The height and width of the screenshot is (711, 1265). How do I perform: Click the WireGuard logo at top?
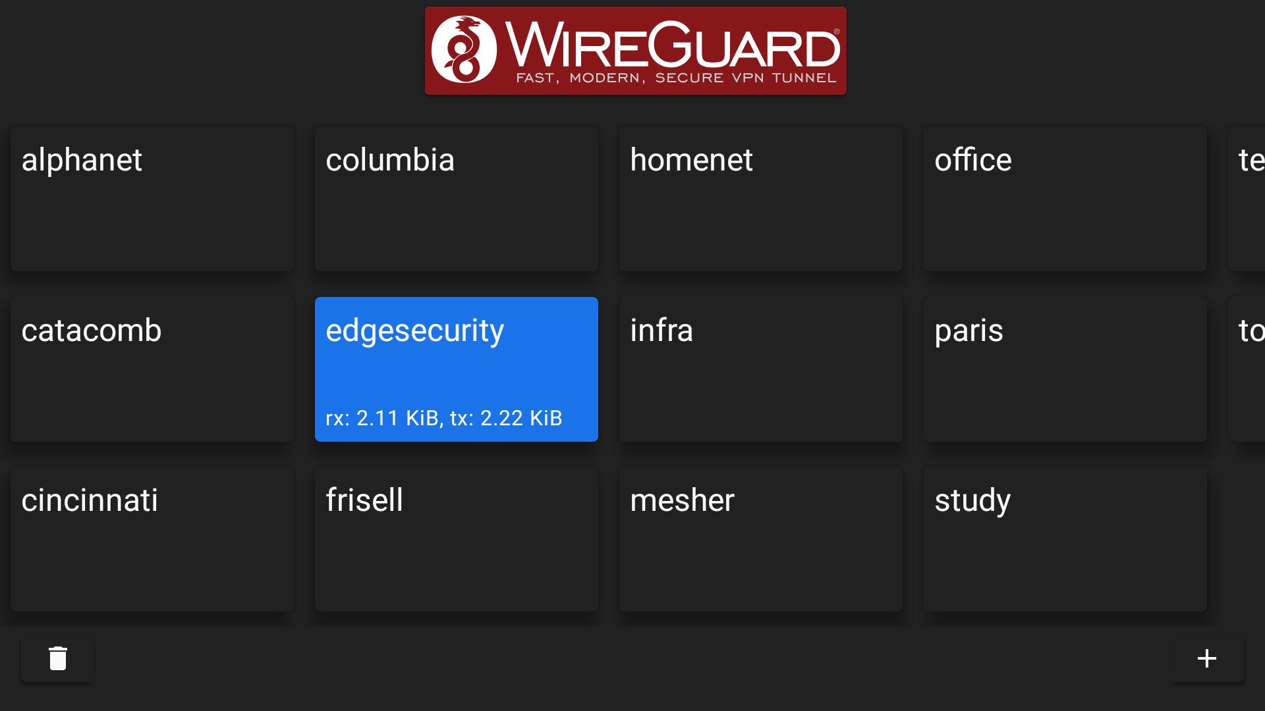[x=633, y=50]
